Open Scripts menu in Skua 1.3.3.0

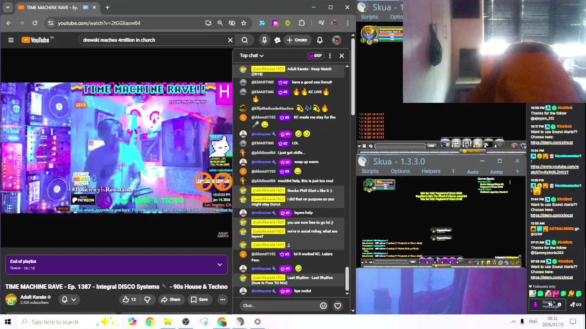coord(370,171)
